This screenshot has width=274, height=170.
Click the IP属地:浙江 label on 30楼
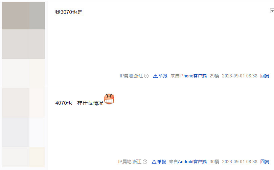[x=130, y=162]
